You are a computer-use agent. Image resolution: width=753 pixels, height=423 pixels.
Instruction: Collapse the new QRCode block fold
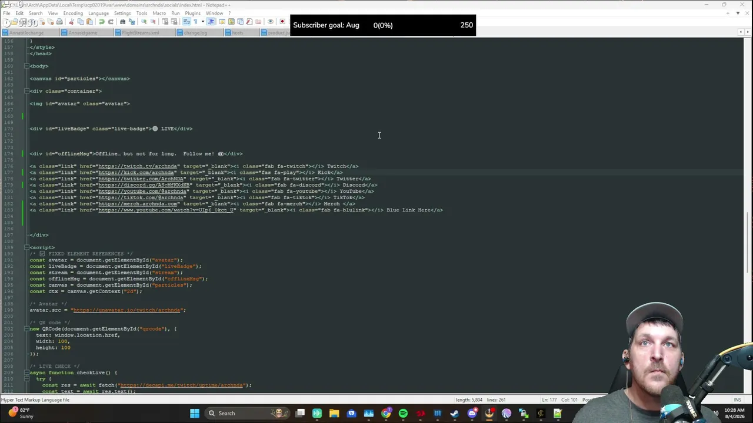click(x=26, y=329)
